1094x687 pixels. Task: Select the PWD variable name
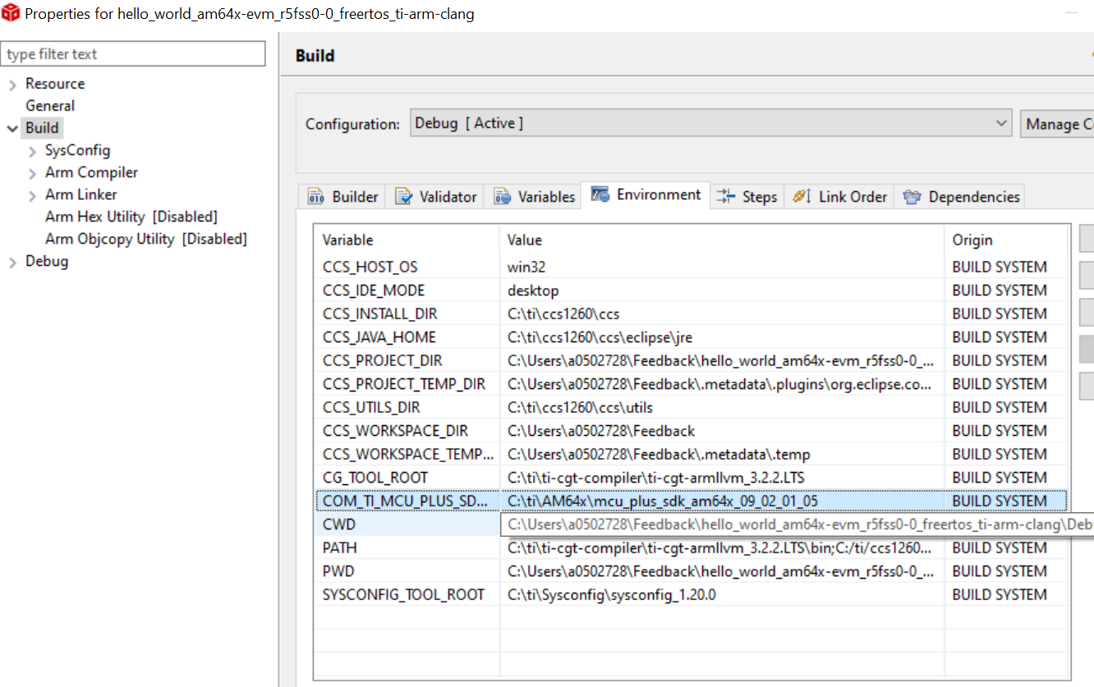(x=338, y=571)
